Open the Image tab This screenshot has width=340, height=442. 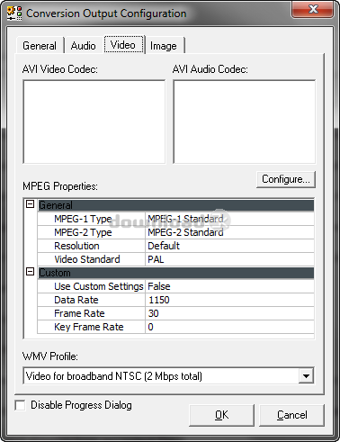(x=164, y=46)
